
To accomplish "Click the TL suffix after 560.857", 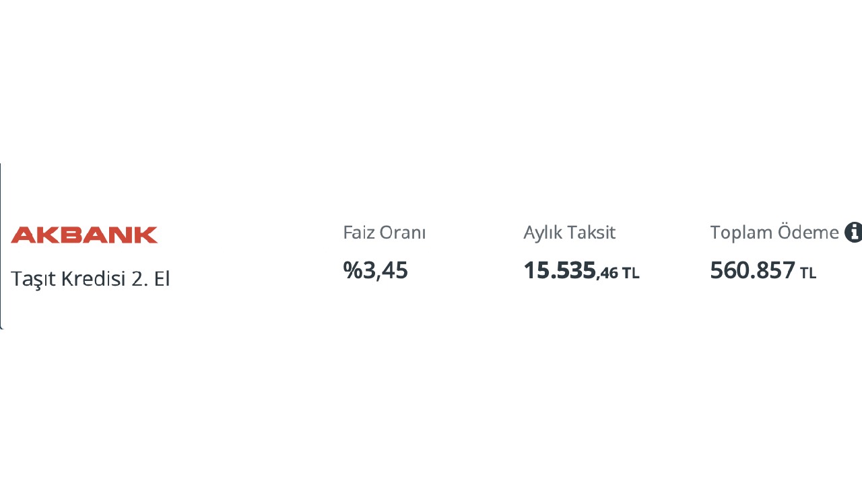I will pos(808,273).
